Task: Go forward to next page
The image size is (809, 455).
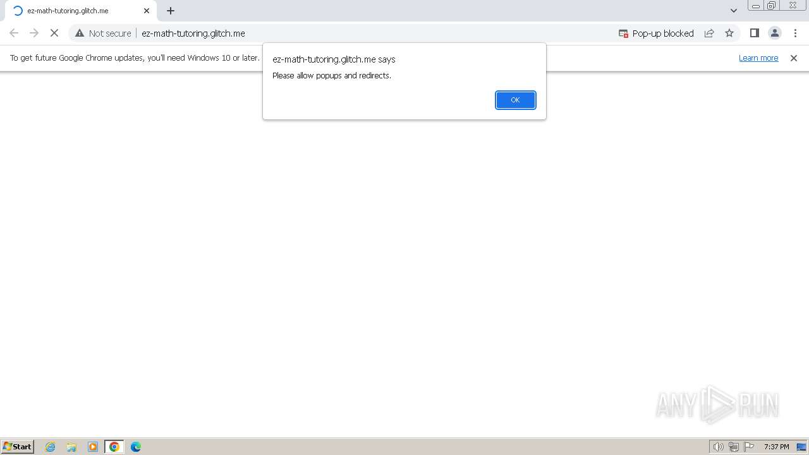Action: click(x=34, y=33)
